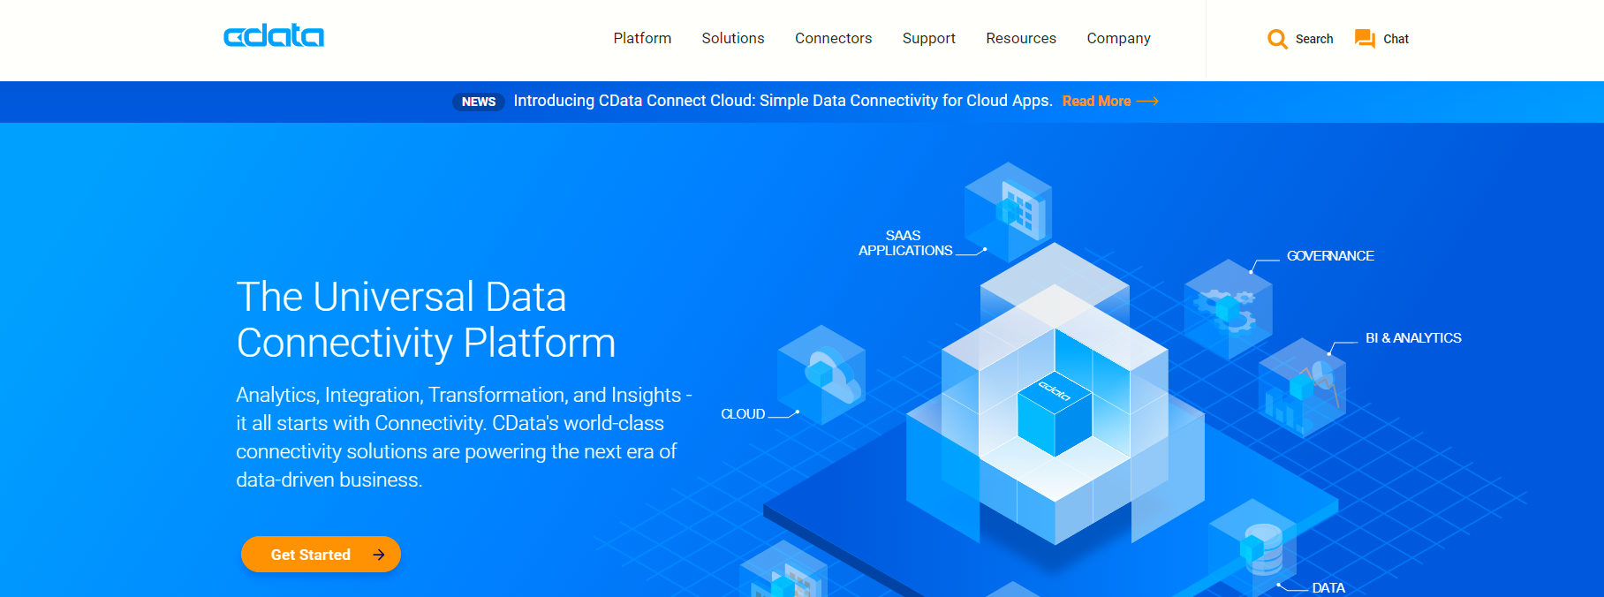Click the arrow inside Get Started button
This screenshot has height=597, width=1604.
379,555
